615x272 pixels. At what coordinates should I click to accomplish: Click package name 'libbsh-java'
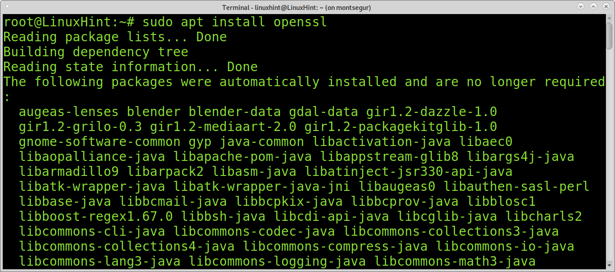click(x=223, y=216)
